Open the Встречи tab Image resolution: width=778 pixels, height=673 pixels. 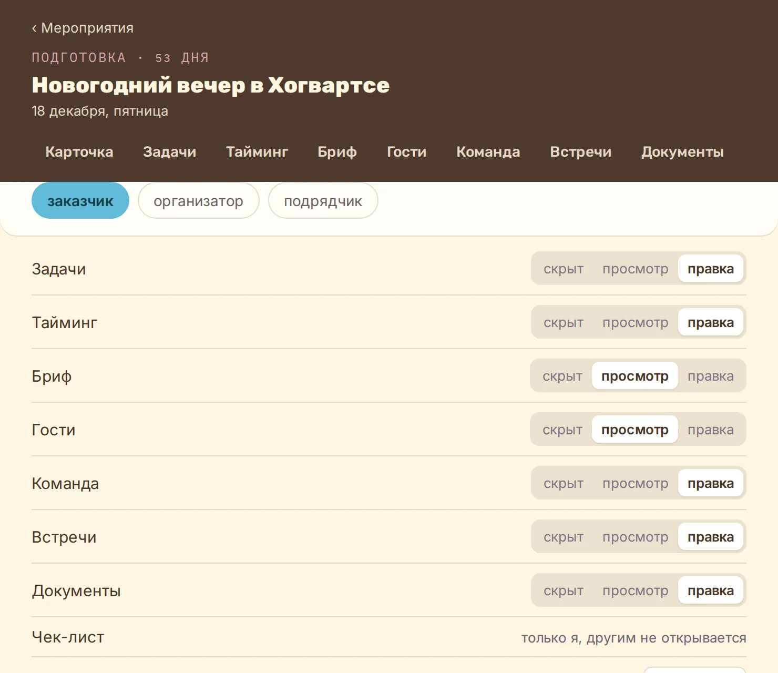pyautogui.click(x=581, y=152)
